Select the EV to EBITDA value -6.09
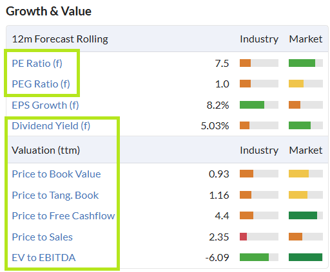The image size is (330, 272). pyautogui.click(x=217, y=258)
